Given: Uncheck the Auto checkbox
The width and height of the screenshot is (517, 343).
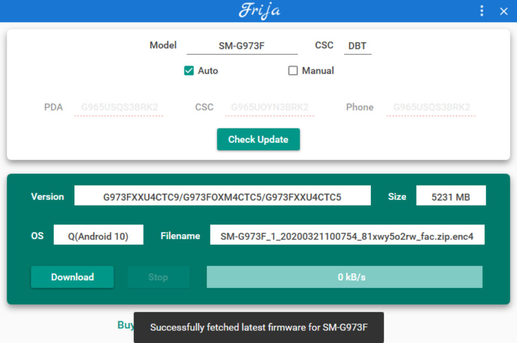Looking at the screenshot, I should point(189,70).
